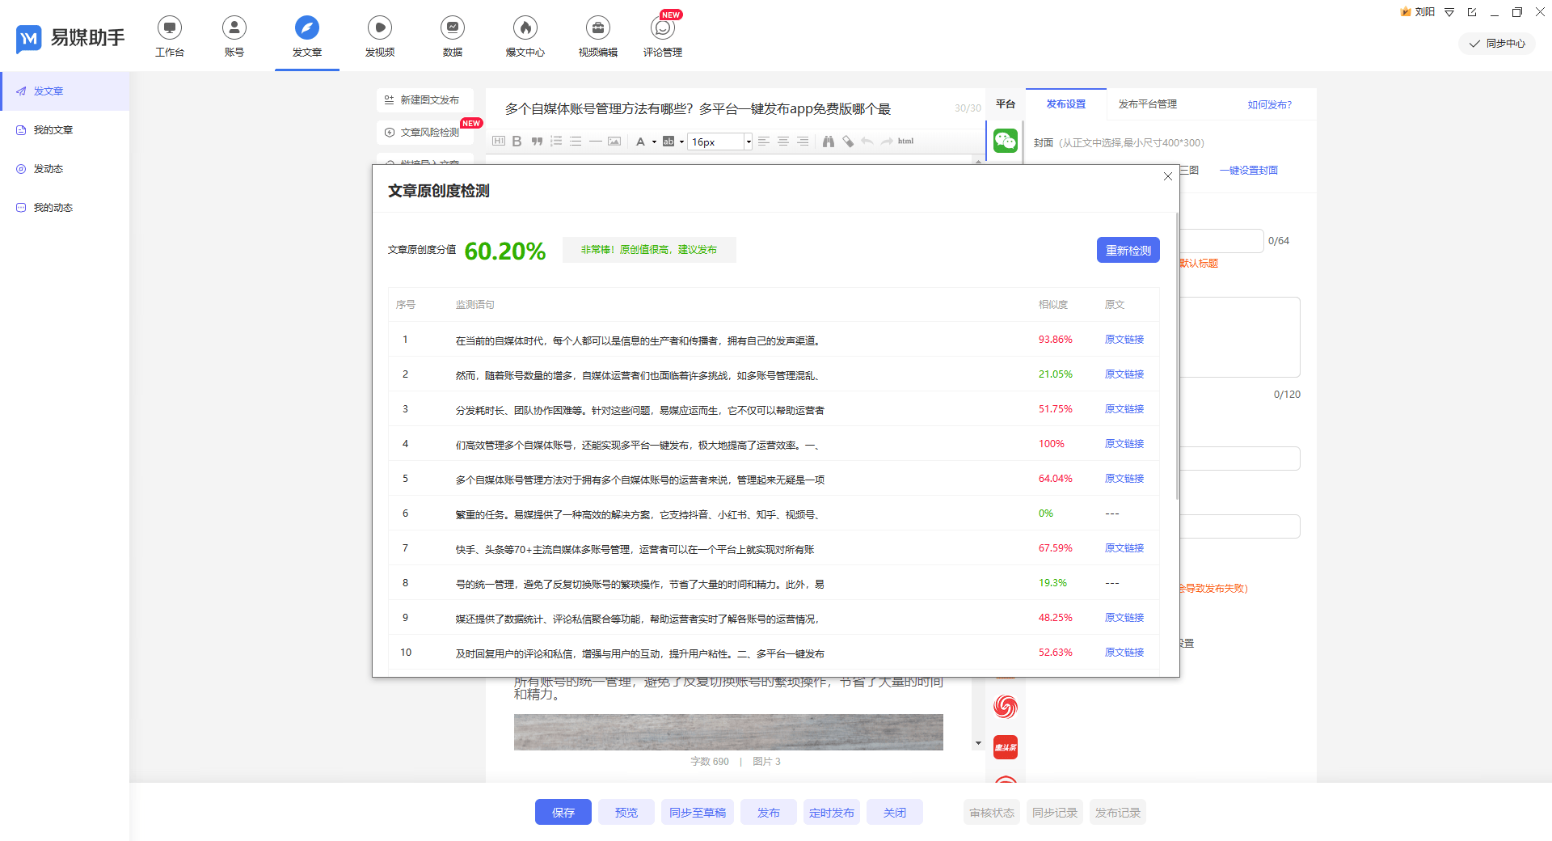Click the article image thumbnail in editor

728,732
